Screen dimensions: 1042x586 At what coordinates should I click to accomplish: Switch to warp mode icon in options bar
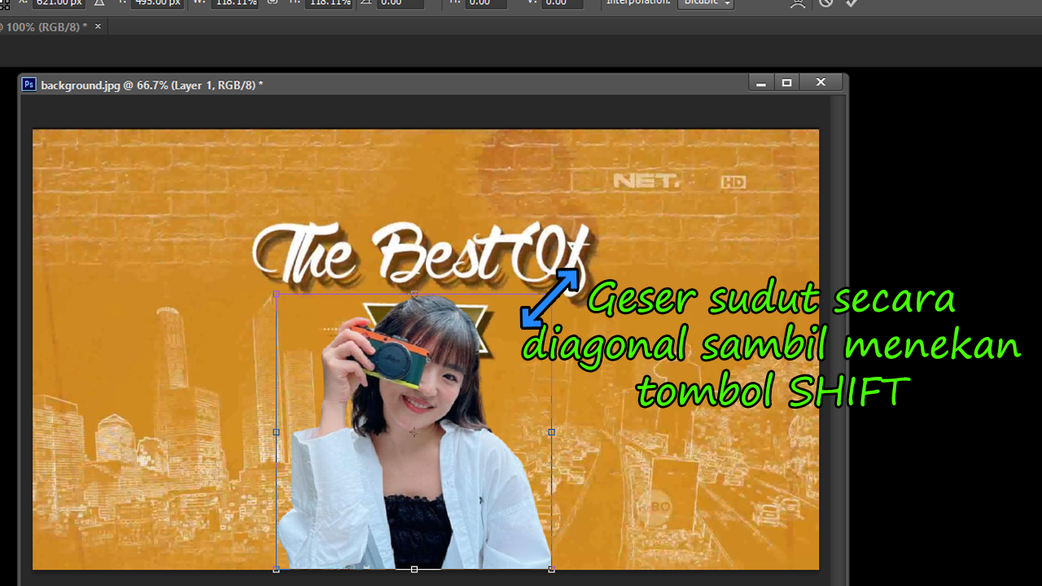(x=798, y=3)
